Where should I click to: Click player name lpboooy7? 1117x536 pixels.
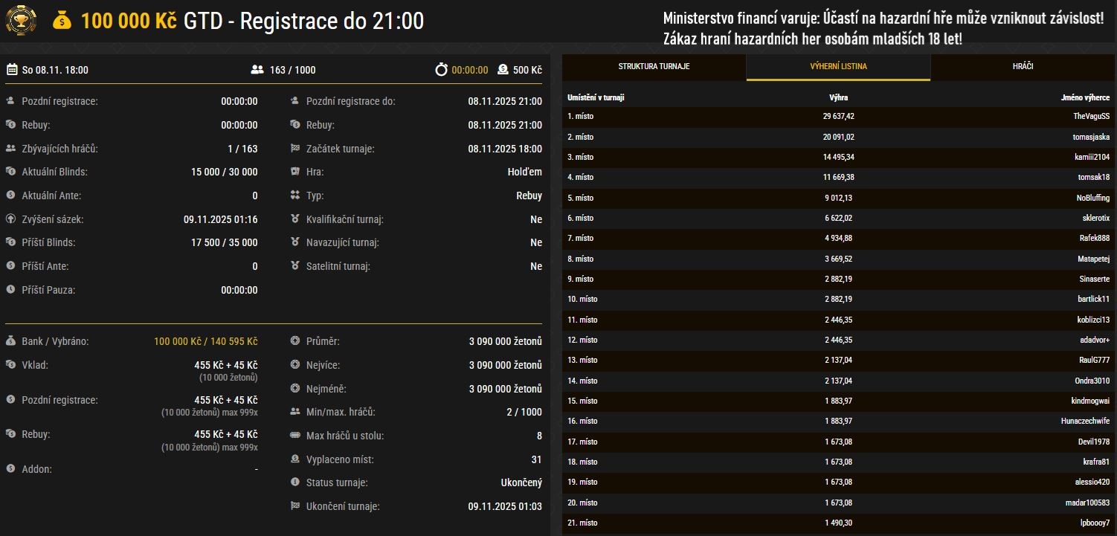1095,523
